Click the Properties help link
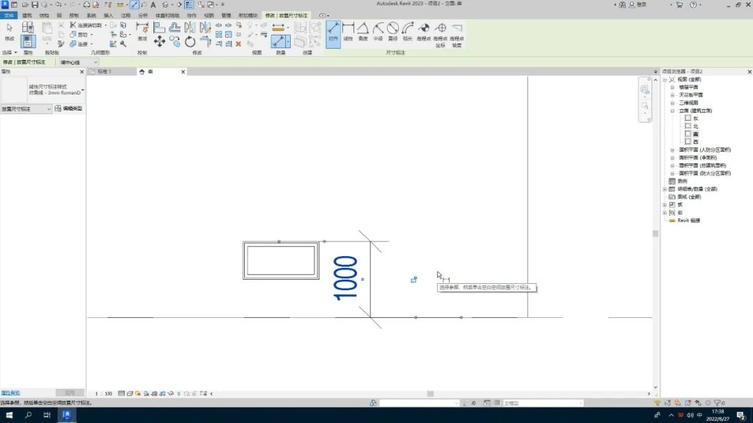The height and width of the screenshot is (423, 753). pyautogui.click(x=10, y=393)
